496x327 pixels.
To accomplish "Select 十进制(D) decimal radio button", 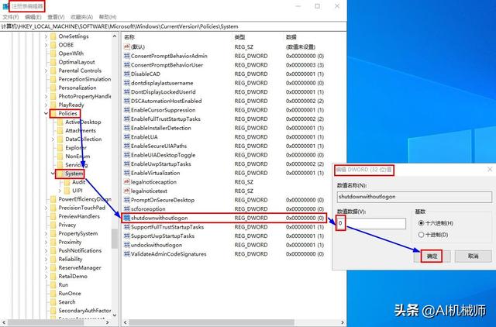I will [421, 235].
